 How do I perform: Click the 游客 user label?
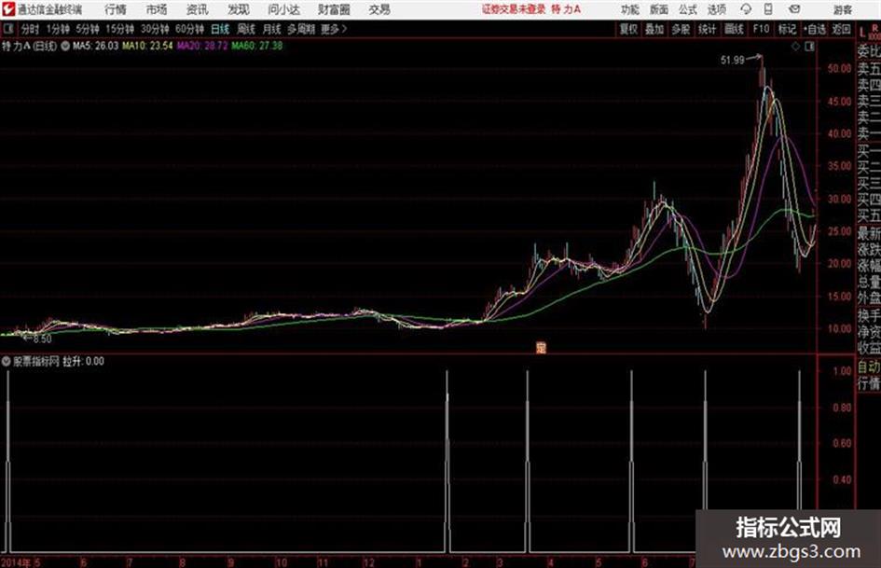coord(843,9)
